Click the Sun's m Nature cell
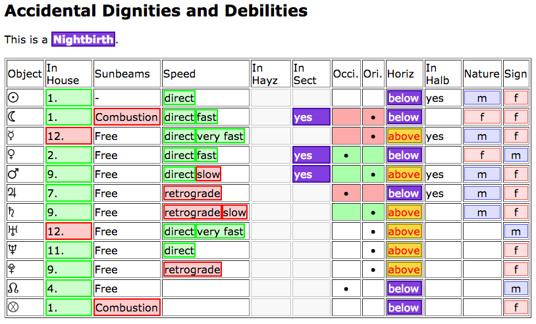Viewport: 536px width, 324px height. pos(482,98)
